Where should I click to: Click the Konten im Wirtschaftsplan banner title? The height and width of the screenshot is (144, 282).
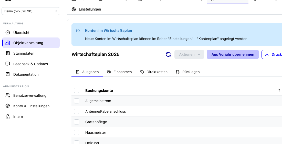pos(108,31)
